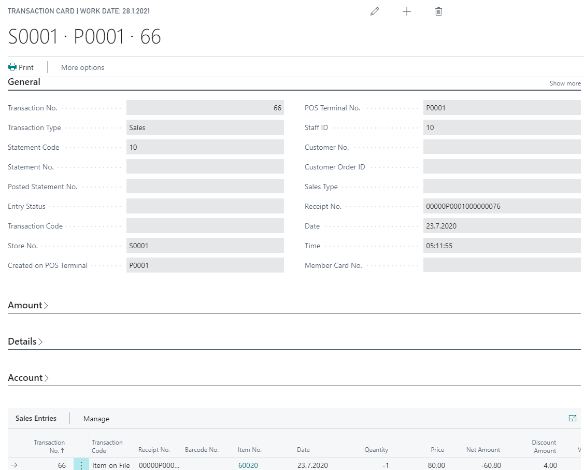
Task: Open More options menu
Action: tap(82, 67)
